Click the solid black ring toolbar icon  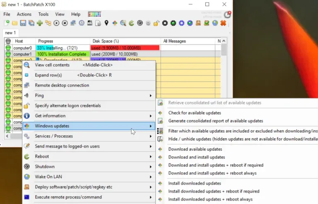[x=165, y=23]
